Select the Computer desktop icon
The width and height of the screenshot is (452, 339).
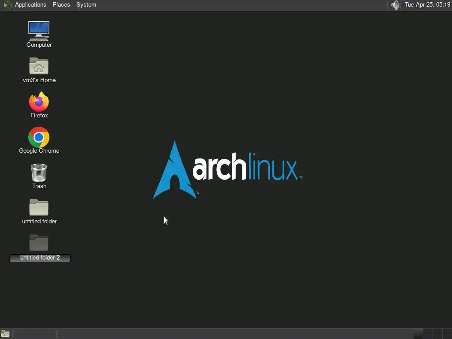coord(39,34)
